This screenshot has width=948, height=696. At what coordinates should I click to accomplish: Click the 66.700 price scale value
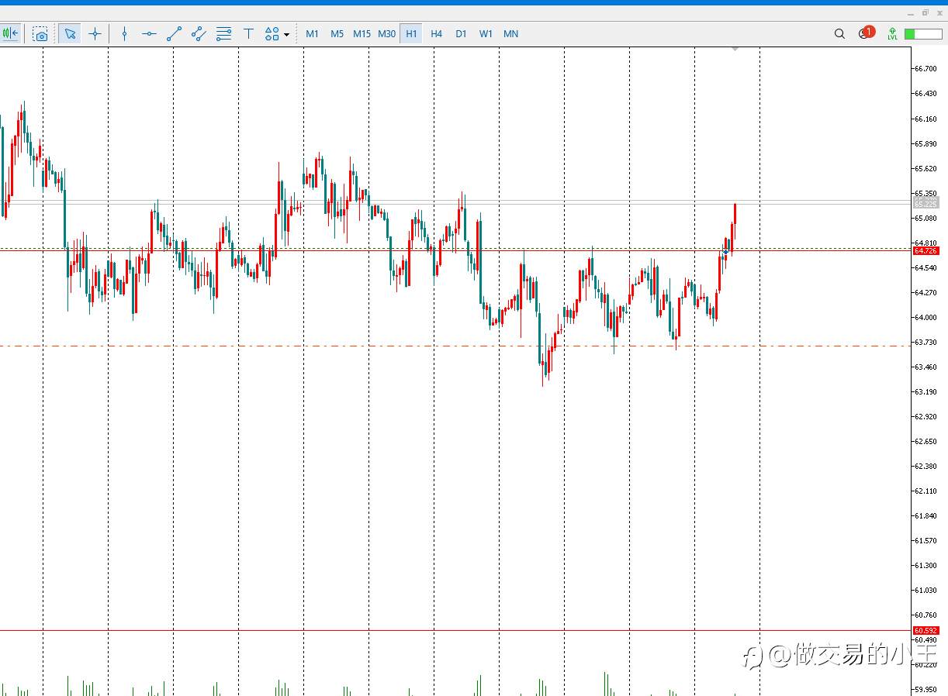click(925, 69)
